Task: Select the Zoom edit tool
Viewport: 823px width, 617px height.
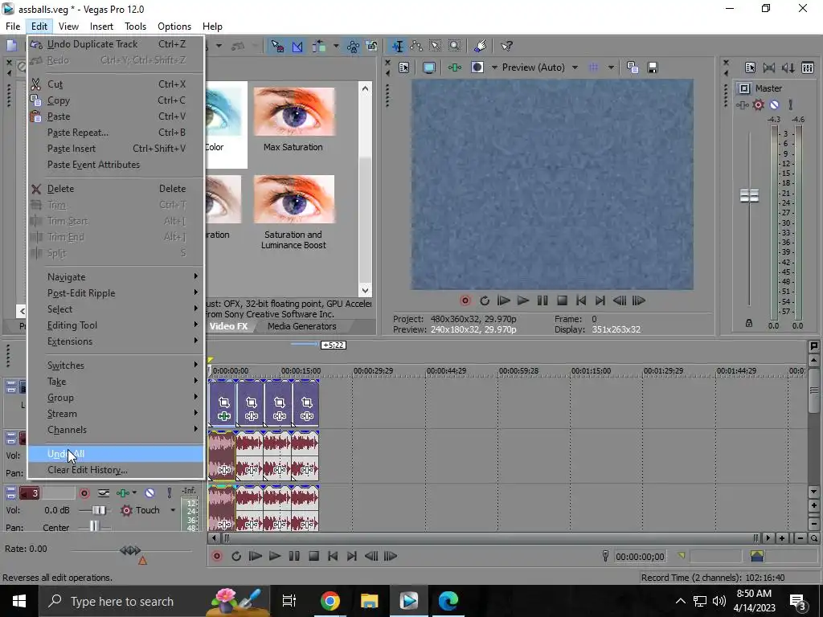Action: coord(455,46)
